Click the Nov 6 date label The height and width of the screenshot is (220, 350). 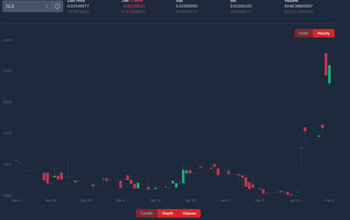click(16, 201)
